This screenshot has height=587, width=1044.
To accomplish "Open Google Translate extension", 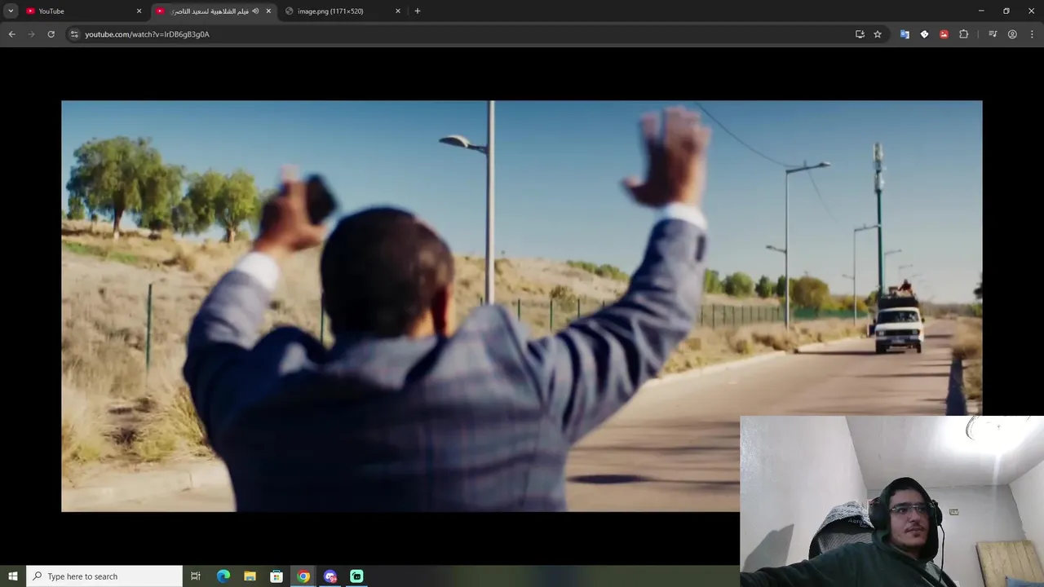I will [905, 34].
